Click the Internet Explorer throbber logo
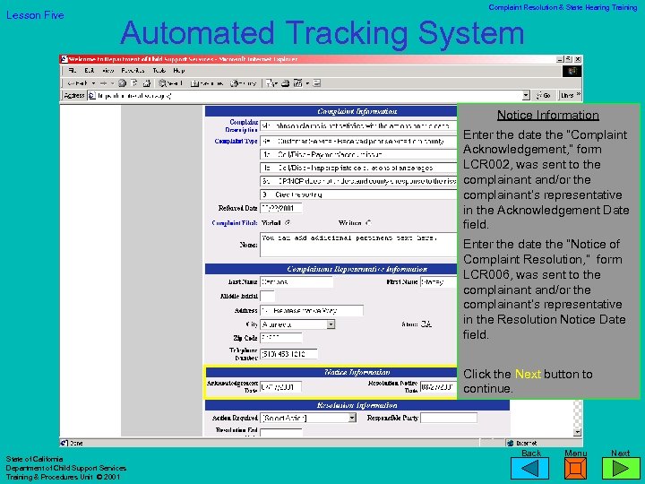The width and height of the screenshot is (645, 484). [x=572, y=71]
